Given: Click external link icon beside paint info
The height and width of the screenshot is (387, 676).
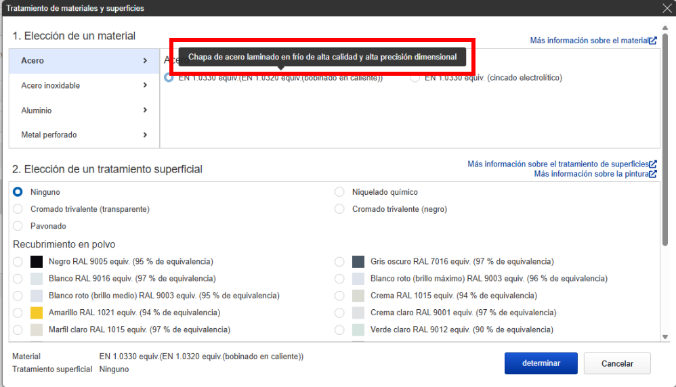Looking at the screenshot, I should click(x=653, y=175).
